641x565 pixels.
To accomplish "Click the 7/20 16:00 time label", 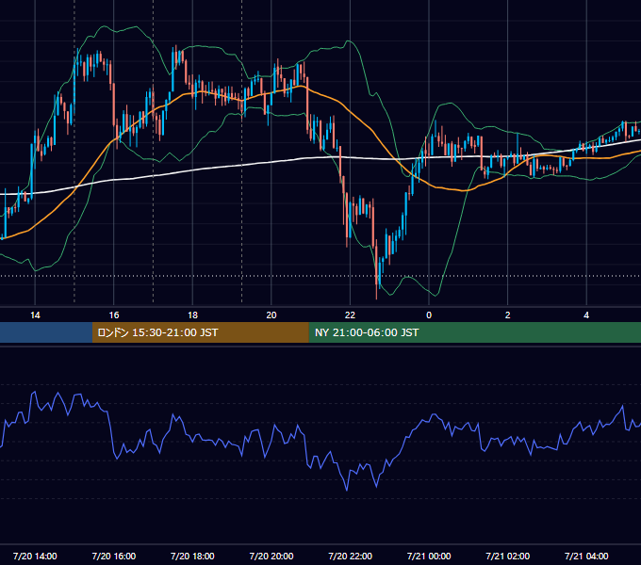I will (x=114, y=556).
